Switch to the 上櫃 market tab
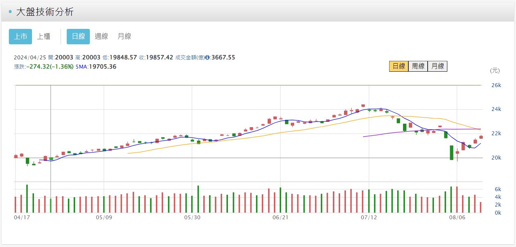This screenshot has height=247, width=516. 44,37
